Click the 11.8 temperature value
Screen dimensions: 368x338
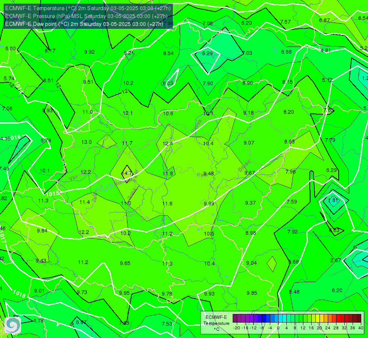pos(168,174)
